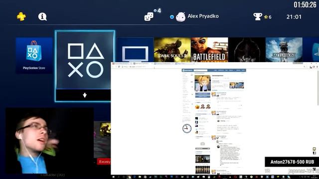Open File Explorer folder on taskbar
Screen dimensions: 319x179
[x=140, y=177]
